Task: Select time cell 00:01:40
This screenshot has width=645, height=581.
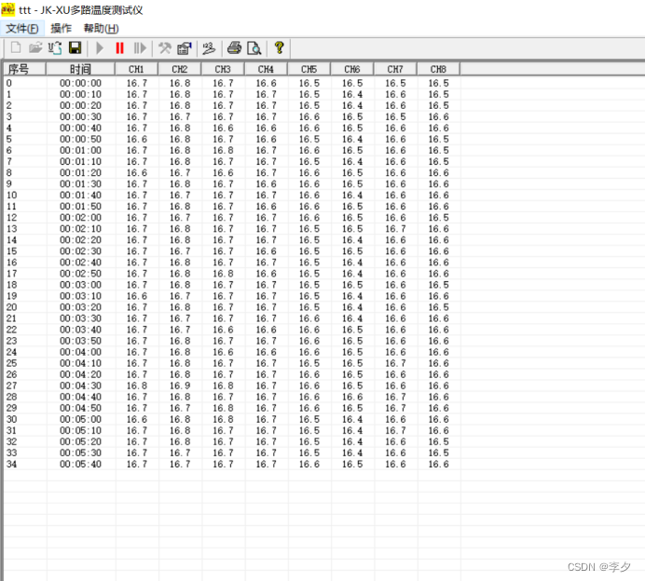Action: click(80, 196)
